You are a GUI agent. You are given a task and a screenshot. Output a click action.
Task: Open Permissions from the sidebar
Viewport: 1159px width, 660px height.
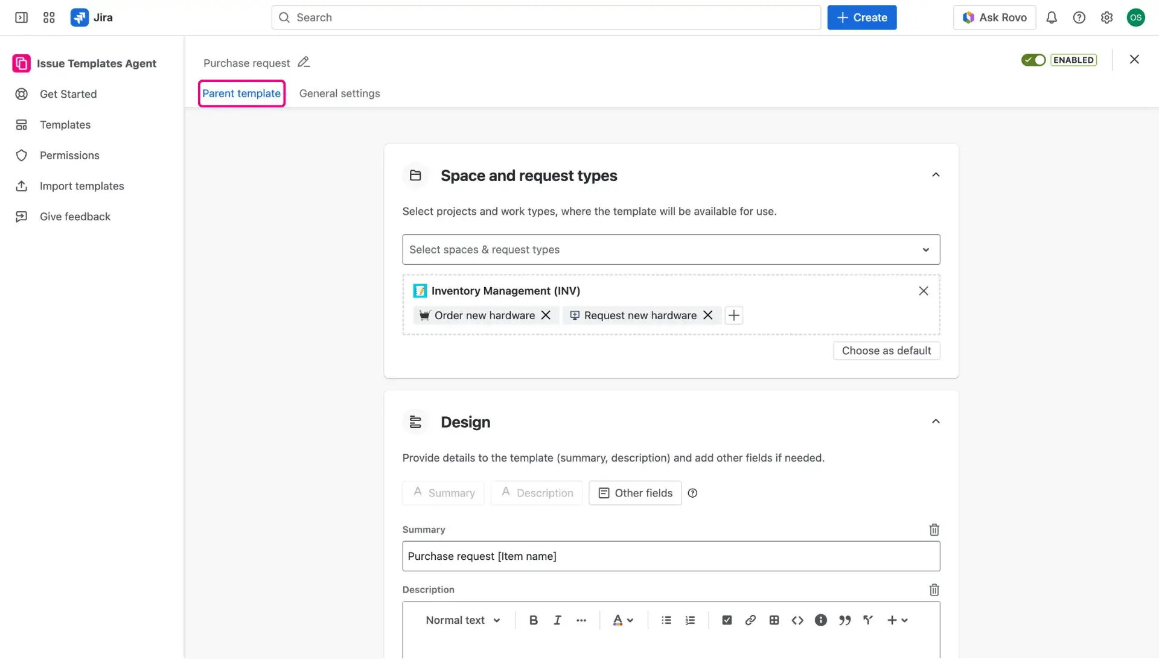(69, 155)
